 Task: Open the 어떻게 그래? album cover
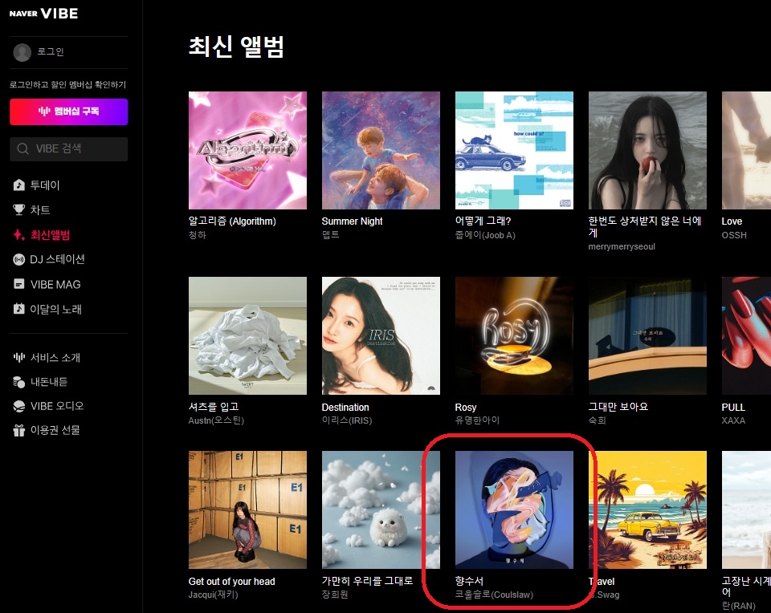[514, 150]
